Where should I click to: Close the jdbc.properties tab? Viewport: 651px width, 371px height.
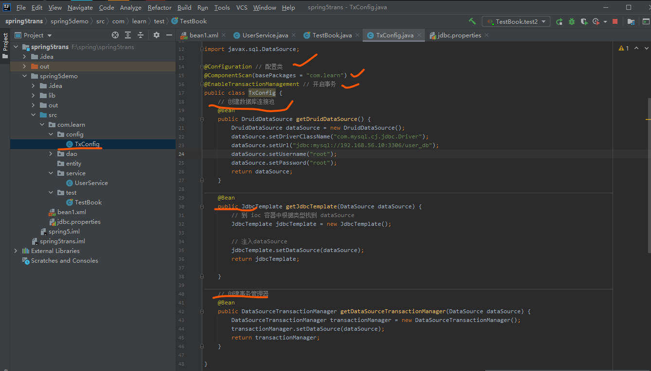[487, 35]
